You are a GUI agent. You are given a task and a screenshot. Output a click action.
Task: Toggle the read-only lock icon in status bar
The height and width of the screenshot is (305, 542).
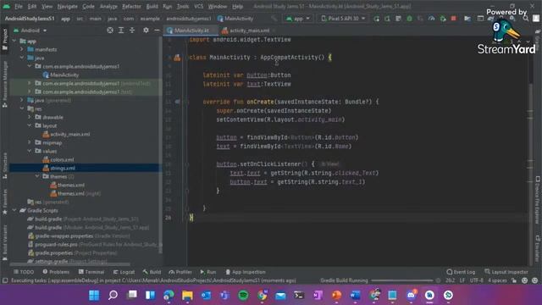tap(514, 280)
